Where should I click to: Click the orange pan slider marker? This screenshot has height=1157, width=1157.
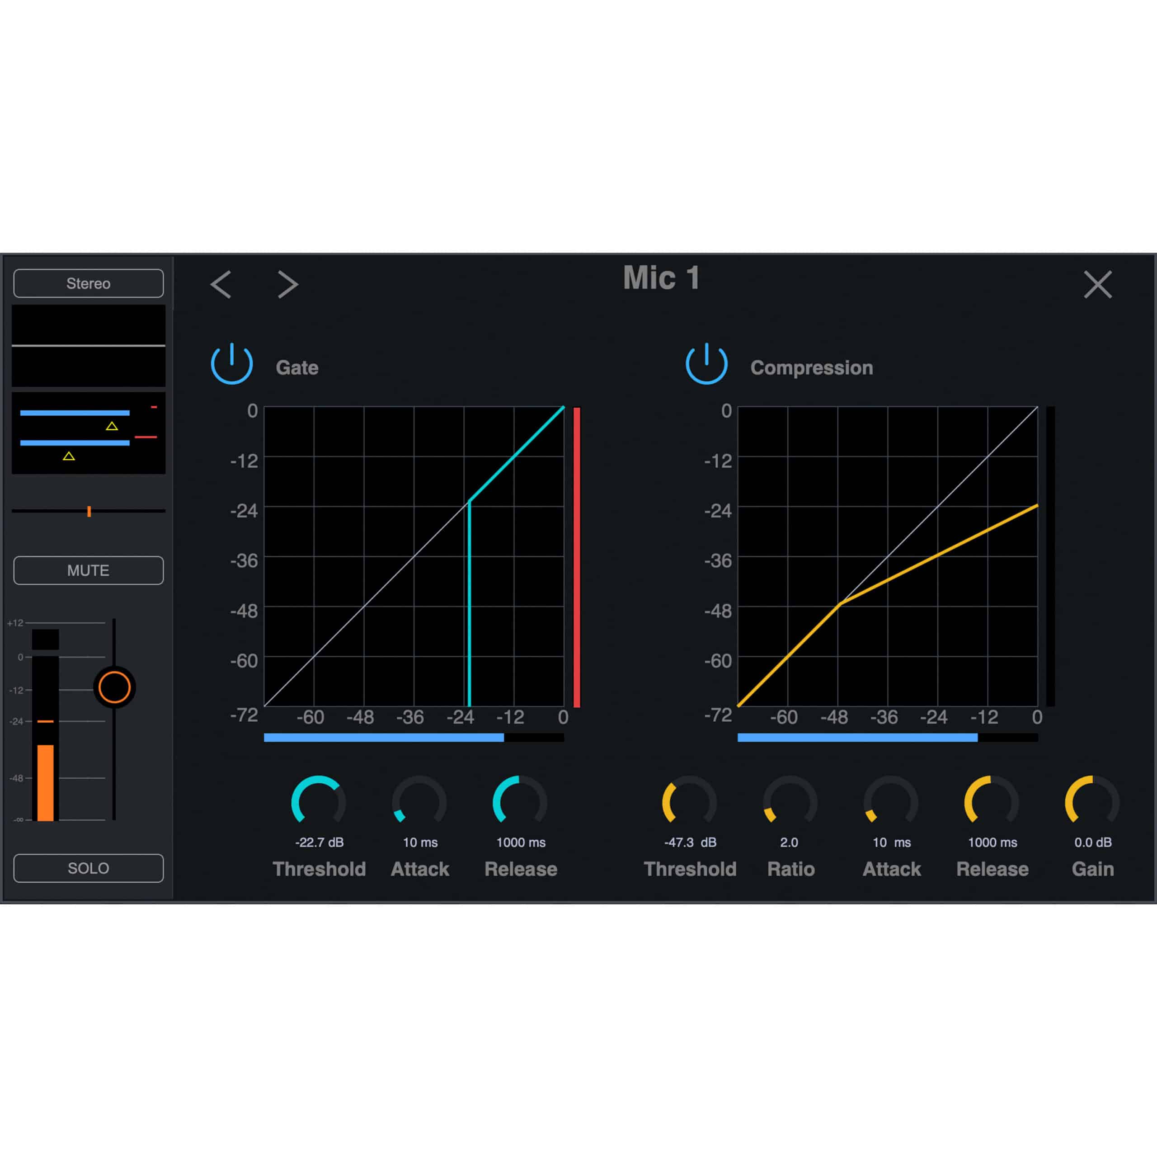pyautogui.click(x=89, y=511)
